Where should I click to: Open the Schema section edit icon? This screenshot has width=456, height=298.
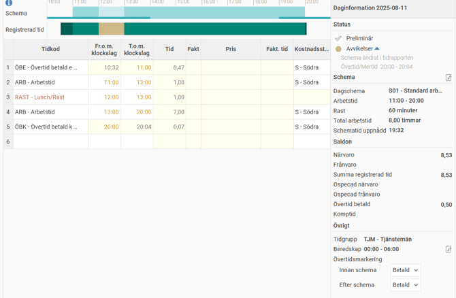click(x=449, y=78)
